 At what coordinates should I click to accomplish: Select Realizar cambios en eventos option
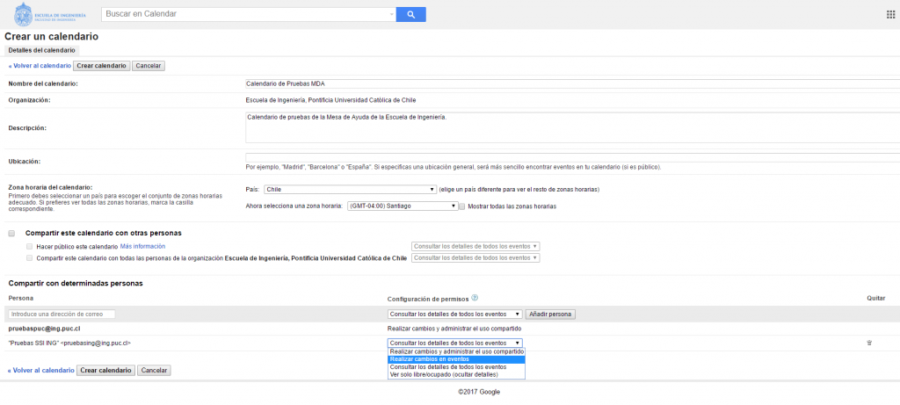click(456, 359)
